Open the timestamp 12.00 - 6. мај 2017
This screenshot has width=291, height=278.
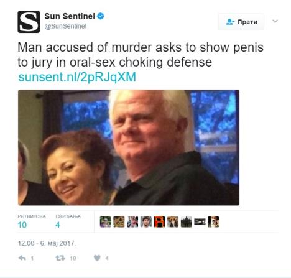click(x=47, y=243)
